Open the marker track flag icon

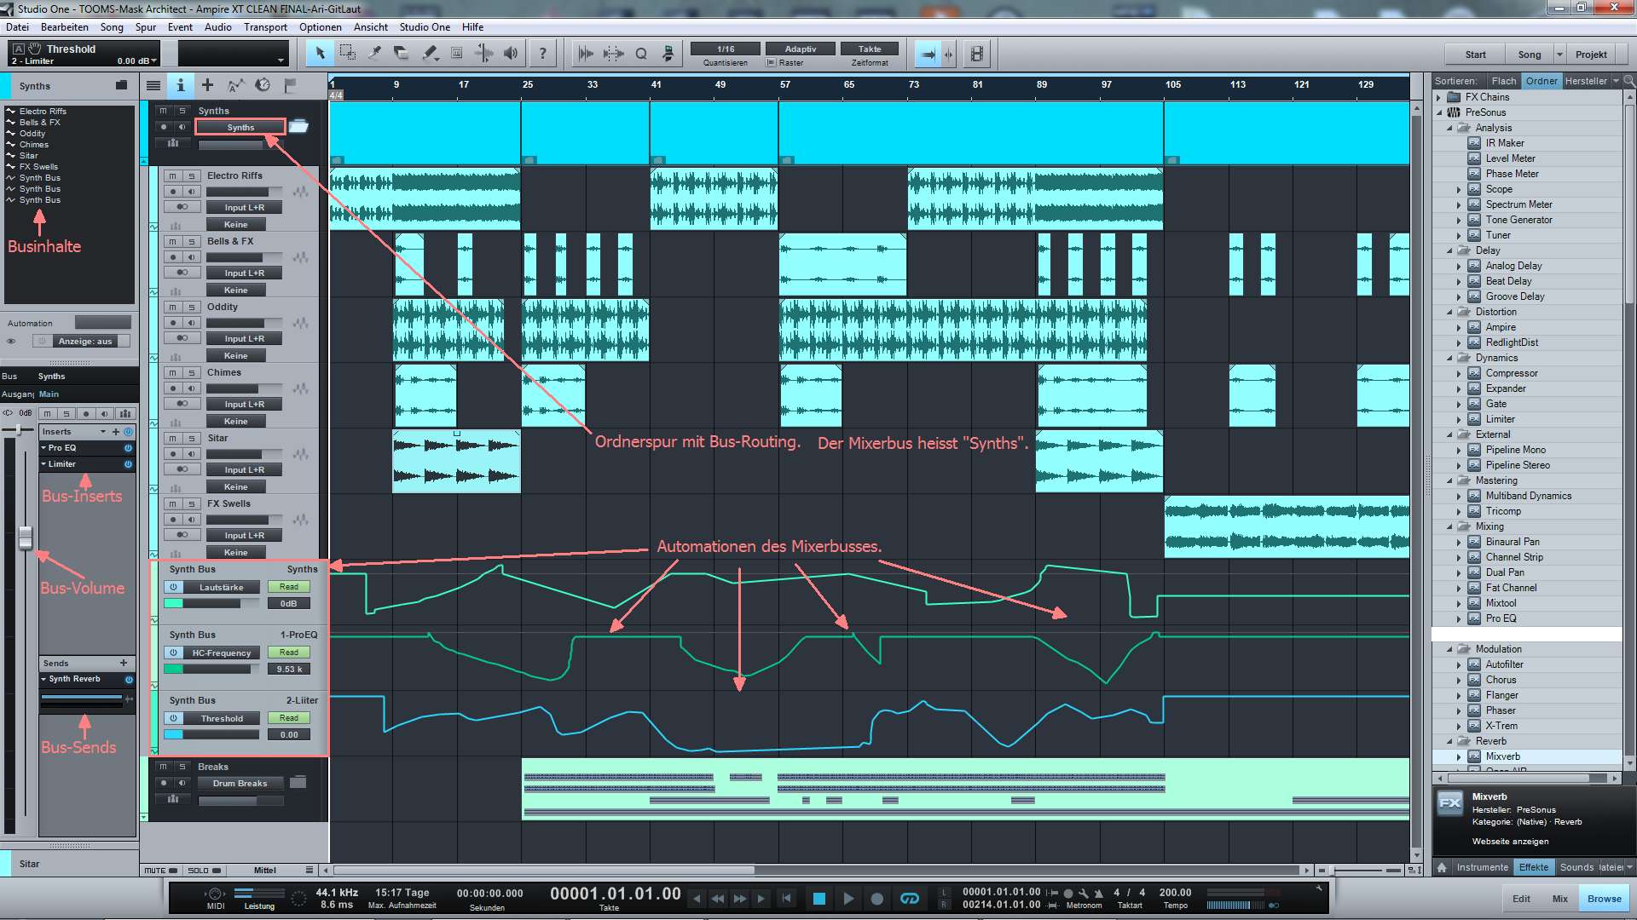[290, 85]
